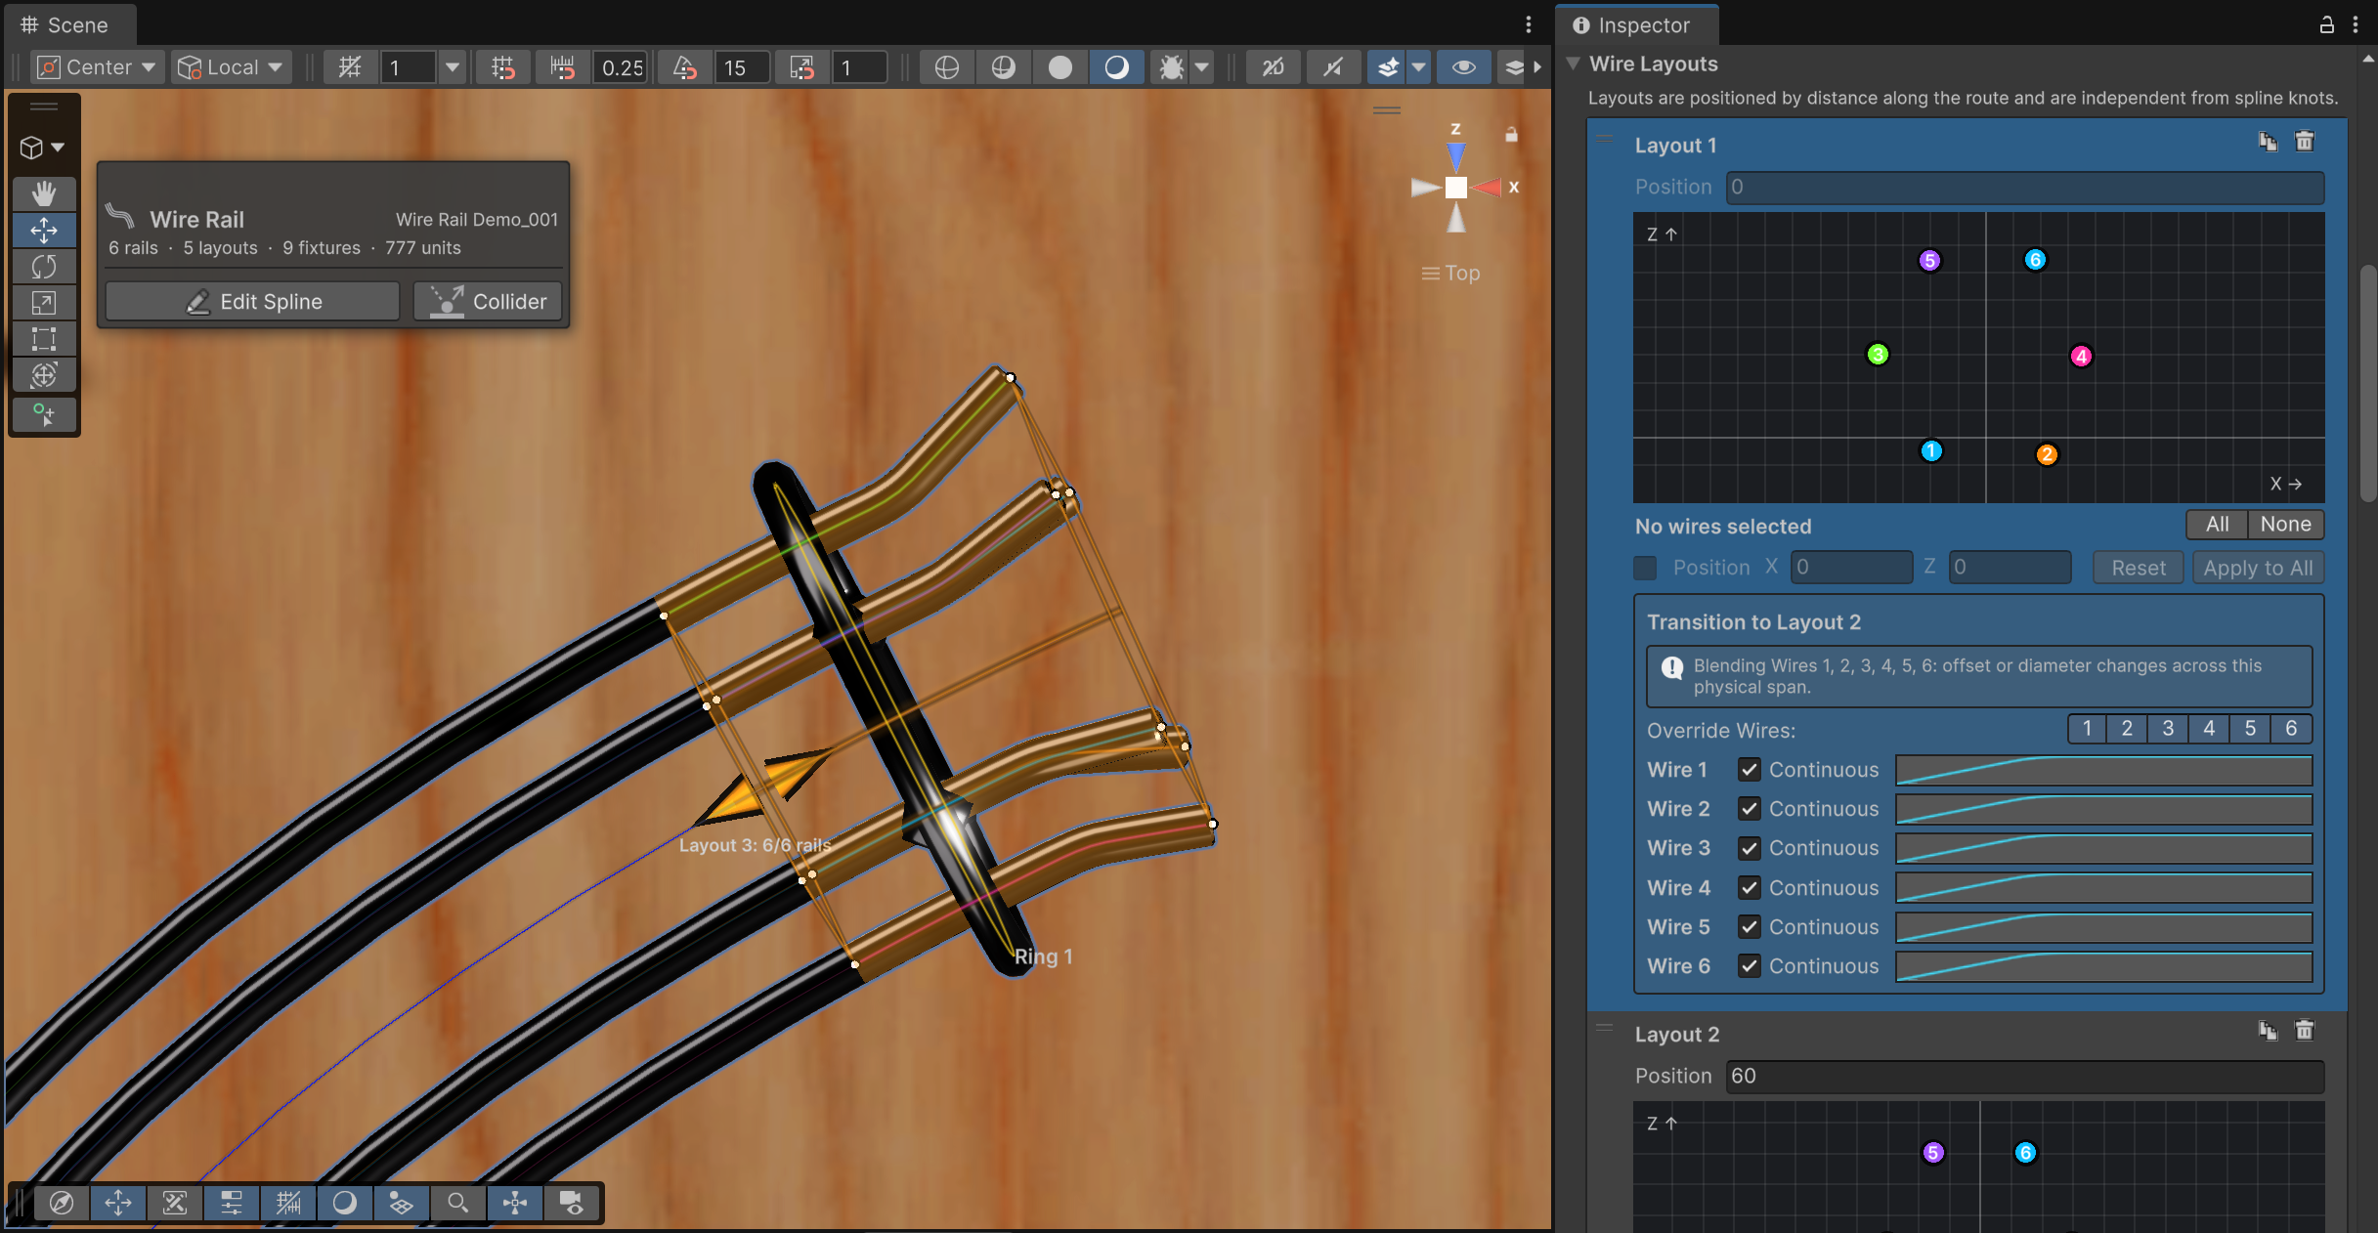Image resolution: width=2378 pixels, height=1233 pixels.
Task: Select the Move tool in the left tool strip
Action: tap(44, 231)
